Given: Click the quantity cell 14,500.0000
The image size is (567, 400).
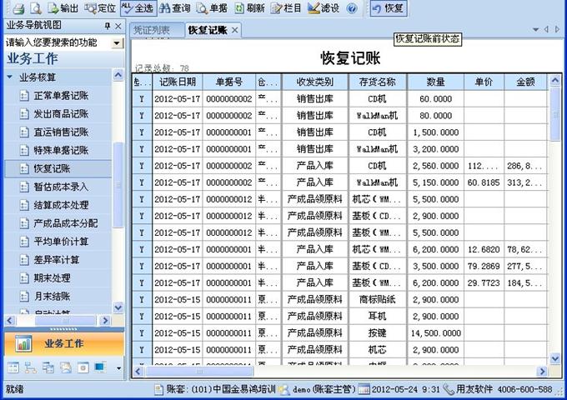Looking at the screenshot, I should tap(436, 332).
